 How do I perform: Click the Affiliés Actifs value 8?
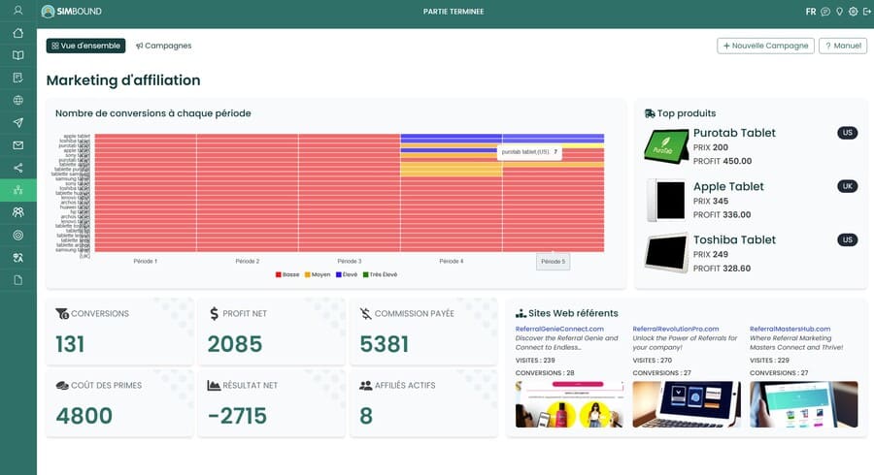pos(366,416)
